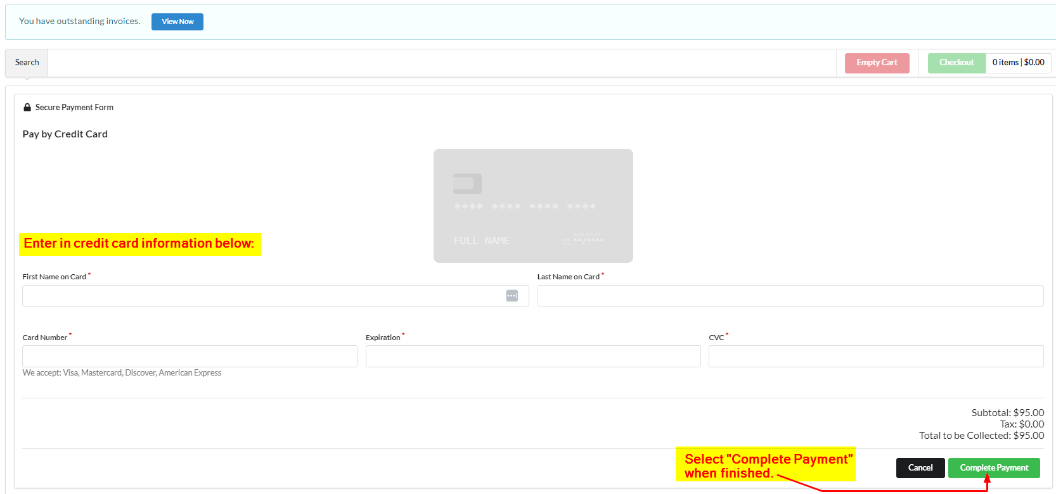
Task: Click the credit card preview image
Action: 533,206
